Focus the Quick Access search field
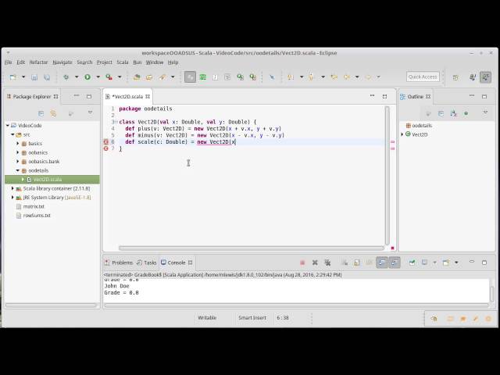The width and height of the screenshot is (500, 375). point(423,77)
